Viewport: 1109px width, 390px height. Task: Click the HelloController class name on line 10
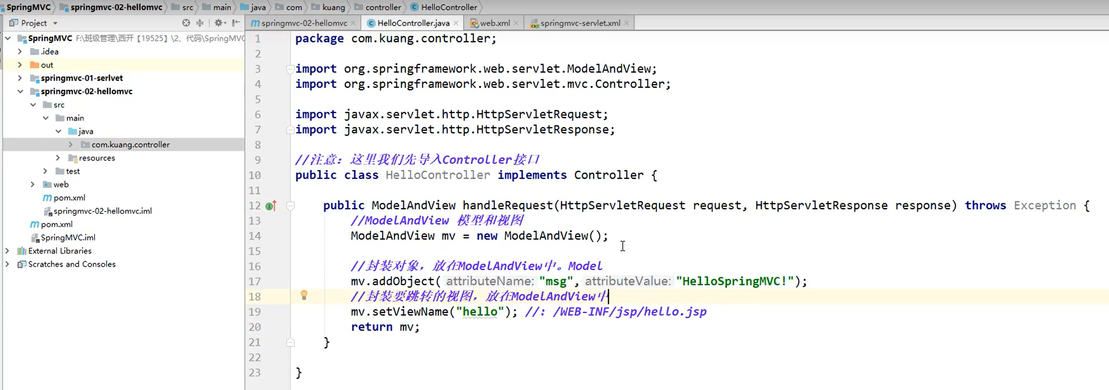[438, 175]
